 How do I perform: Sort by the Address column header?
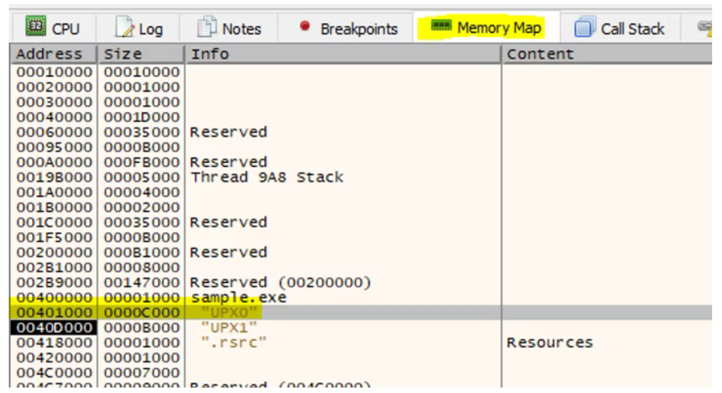49,54
